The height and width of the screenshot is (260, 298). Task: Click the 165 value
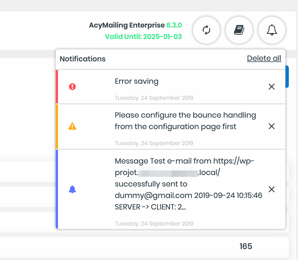pyautogui.click(x=246, y=246)
